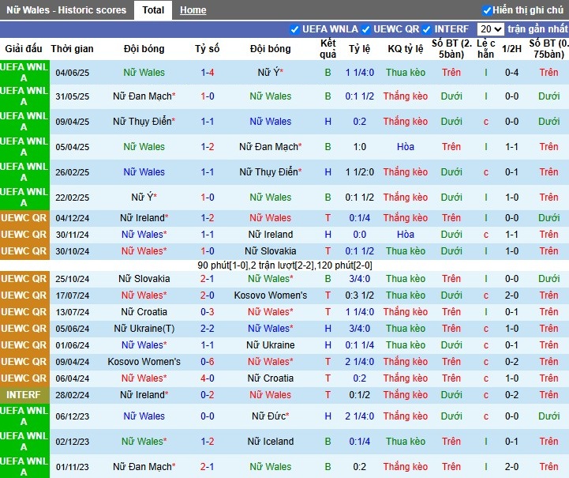The width and height of the screenshot is (569, 478).
Task: Click Kosovo Women's in 17/07/24 match
Action: coord(271,295)
